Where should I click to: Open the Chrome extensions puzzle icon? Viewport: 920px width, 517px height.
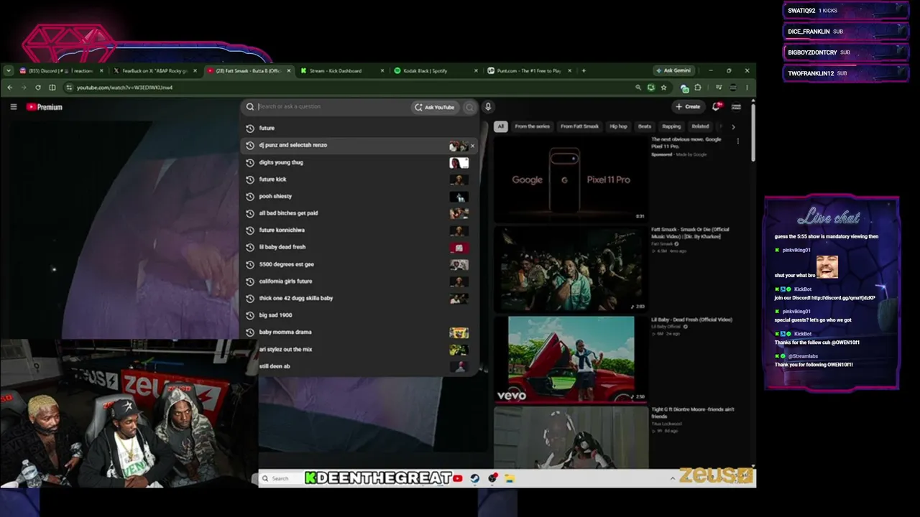click(698, 88)
